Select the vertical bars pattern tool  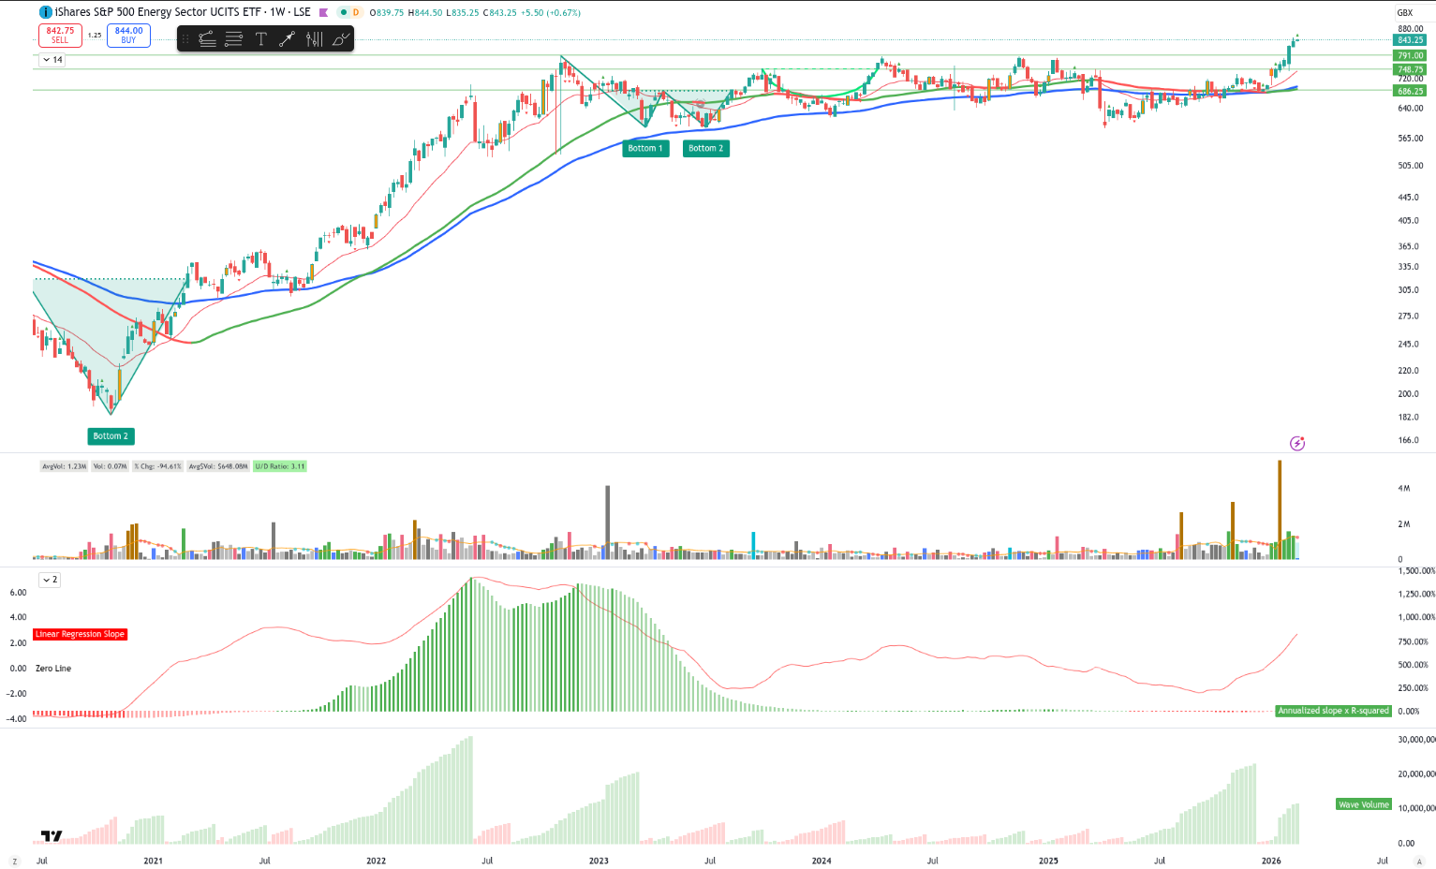tap(314, 38)
